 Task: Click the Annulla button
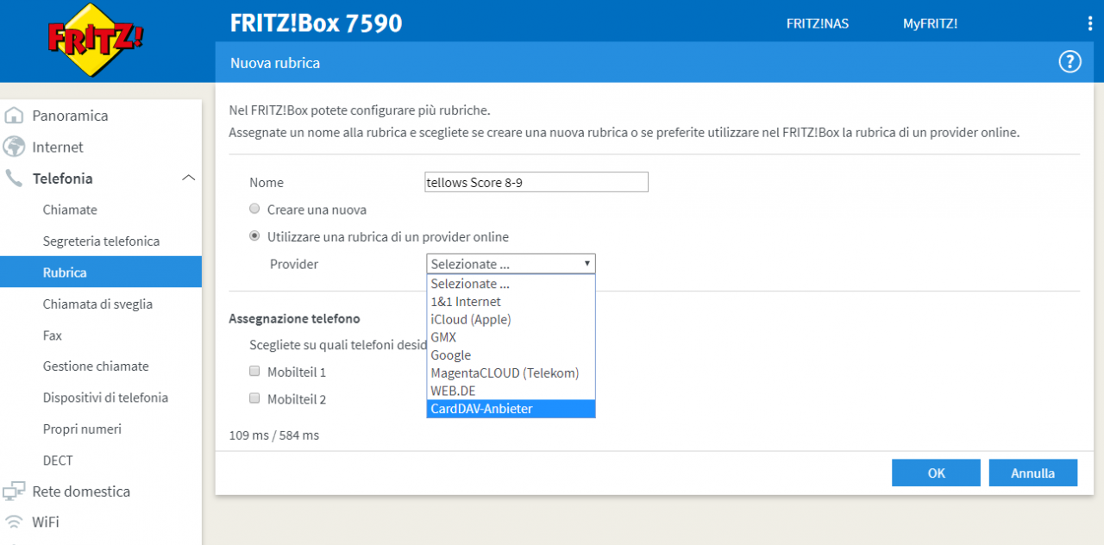tap(1033, 473)
